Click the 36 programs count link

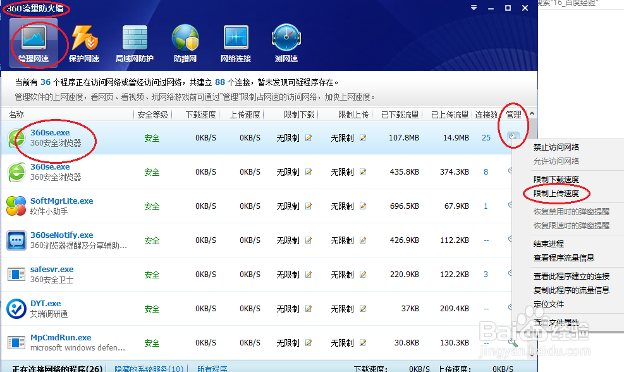[x=46, y=82]
